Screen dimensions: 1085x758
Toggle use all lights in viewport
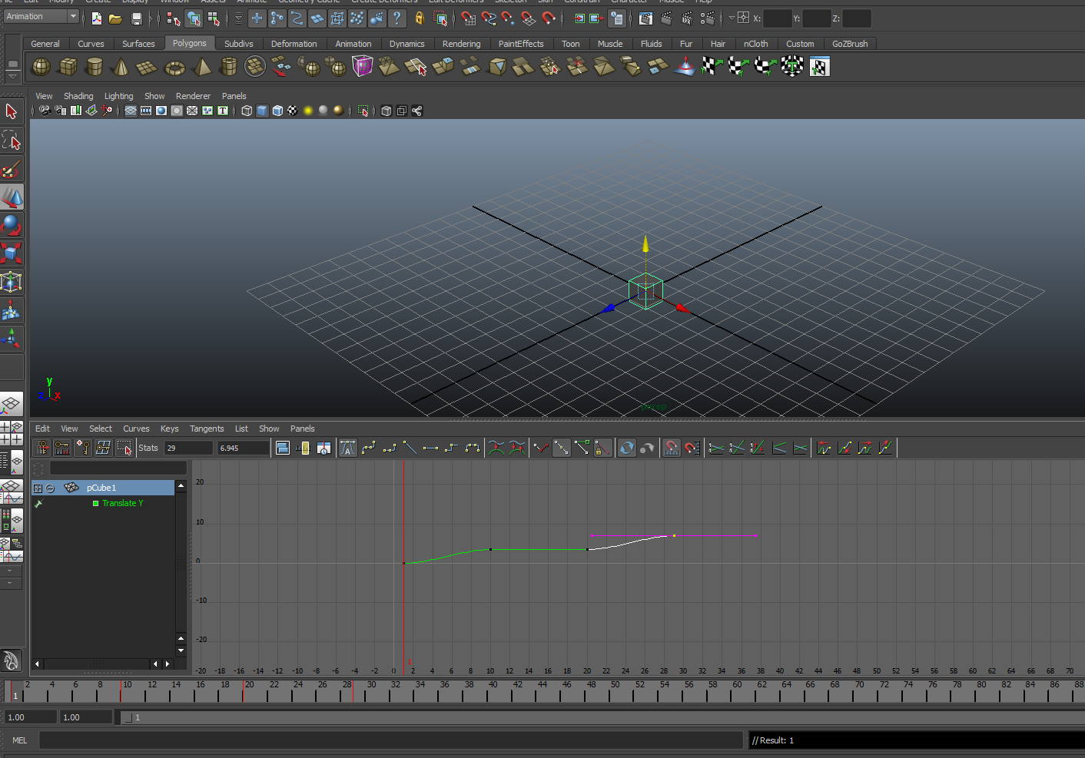tap(308, 111)
